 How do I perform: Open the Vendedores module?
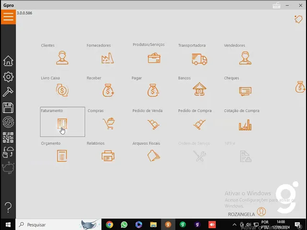(x=245, y=58)
